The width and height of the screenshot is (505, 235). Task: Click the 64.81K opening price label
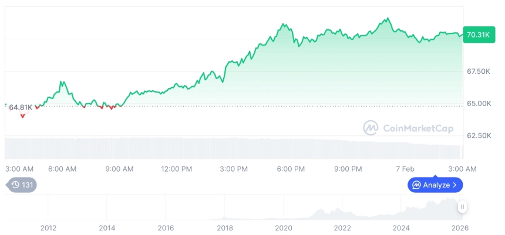(x=21, y=107)
